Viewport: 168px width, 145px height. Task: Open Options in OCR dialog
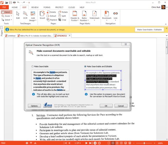(x=34, y=106)
